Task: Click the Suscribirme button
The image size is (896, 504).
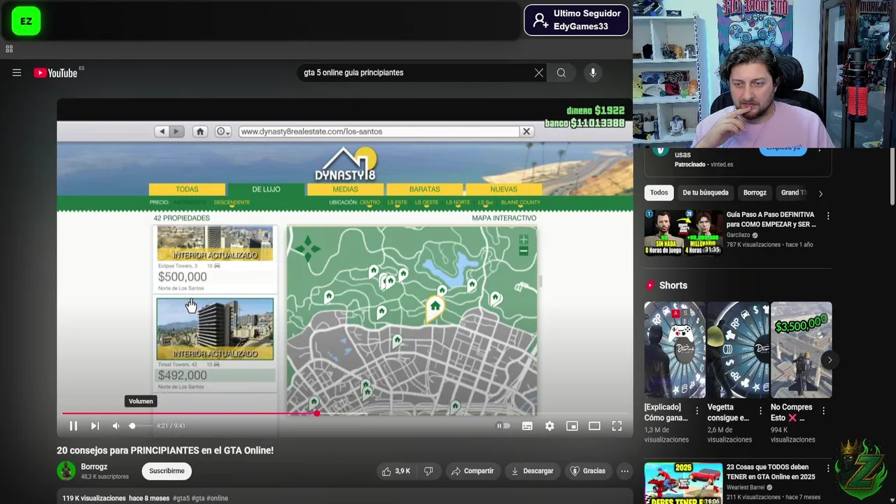Action: coord(167,471)
